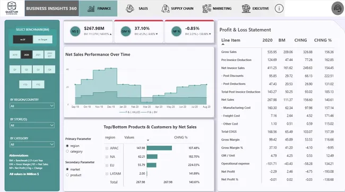Select the product secondary parameter radio

(67, 175)
